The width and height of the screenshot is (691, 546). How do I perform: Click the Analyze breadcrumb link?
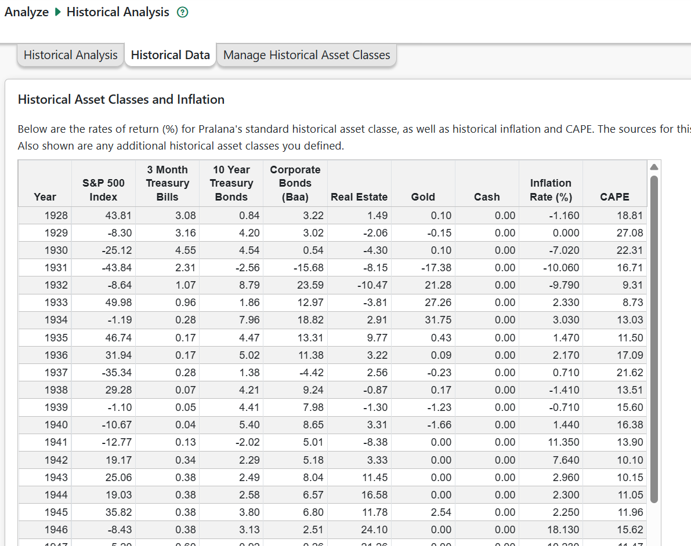[27, 12]
